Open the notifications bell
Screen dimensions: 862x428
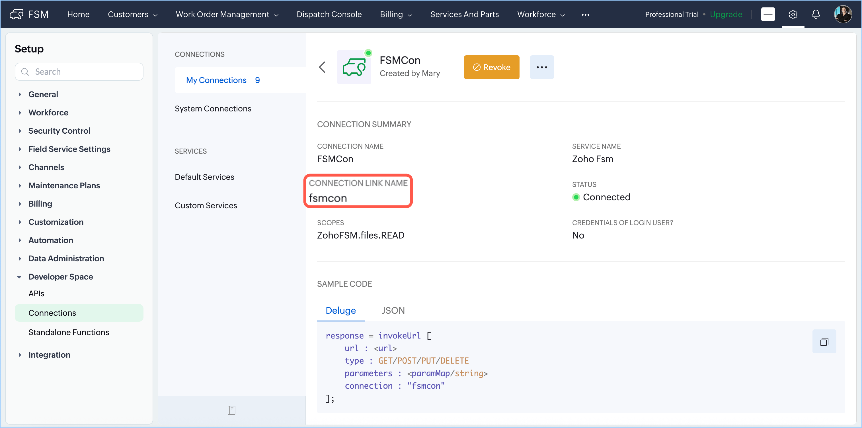[x=816, y=15]
